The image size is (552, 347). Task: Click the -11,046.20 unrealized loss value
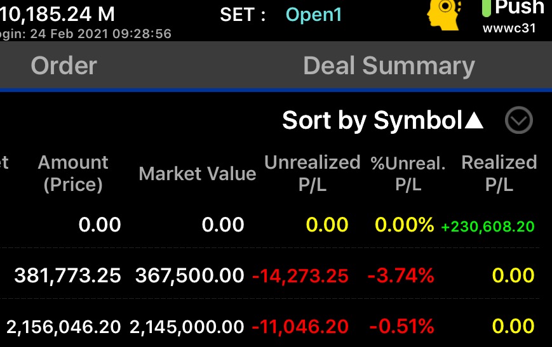pos(300,327)
